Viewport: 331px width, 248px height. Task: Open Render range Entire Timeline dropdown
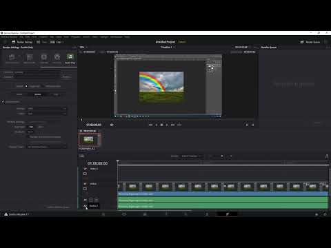pyautogui.click(x=192, y=156)
